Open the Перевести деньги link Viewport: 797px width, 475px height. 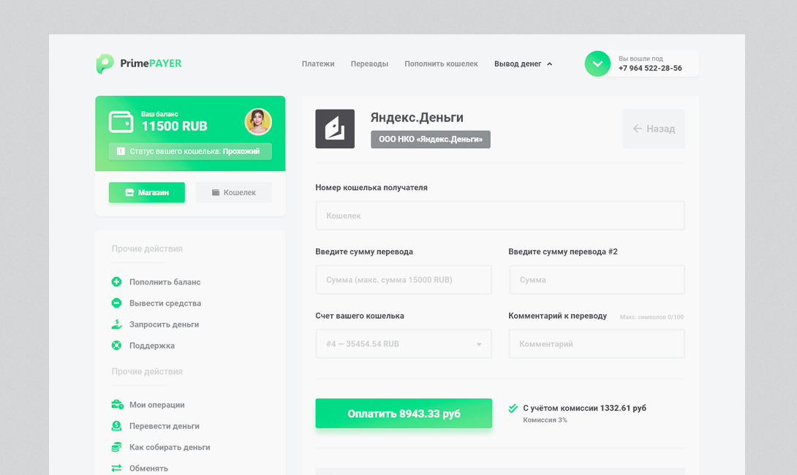[165, 426]
